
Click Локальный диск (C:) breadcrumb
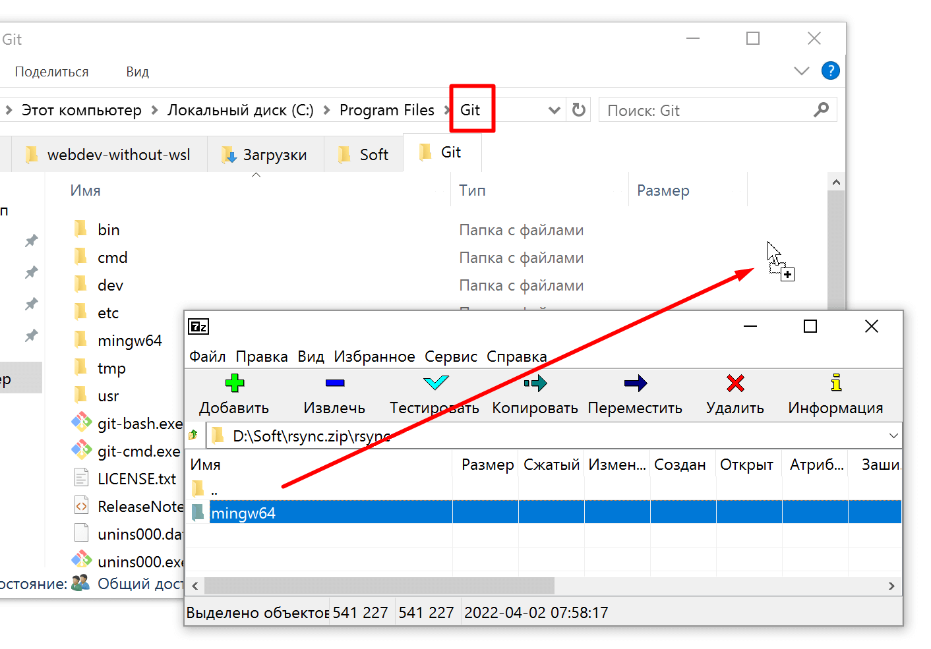point(241,110)
